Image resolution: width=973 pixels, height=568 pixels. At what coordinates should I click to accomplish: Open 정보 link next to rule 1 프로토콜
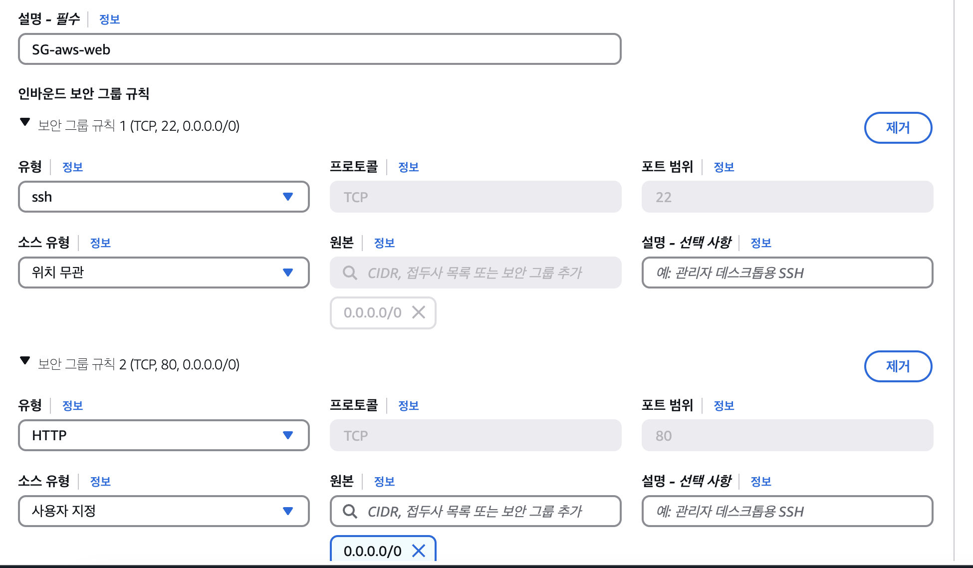tap(408, 167)
